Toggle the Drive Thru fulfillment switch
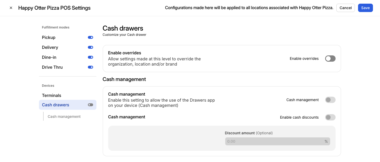Image resolution: width=380 pixels, height=162 pixels. (90, 67)
